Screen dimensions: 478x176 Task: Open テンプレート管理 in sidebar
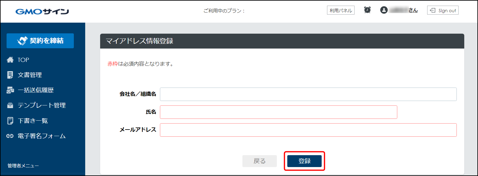42,105
